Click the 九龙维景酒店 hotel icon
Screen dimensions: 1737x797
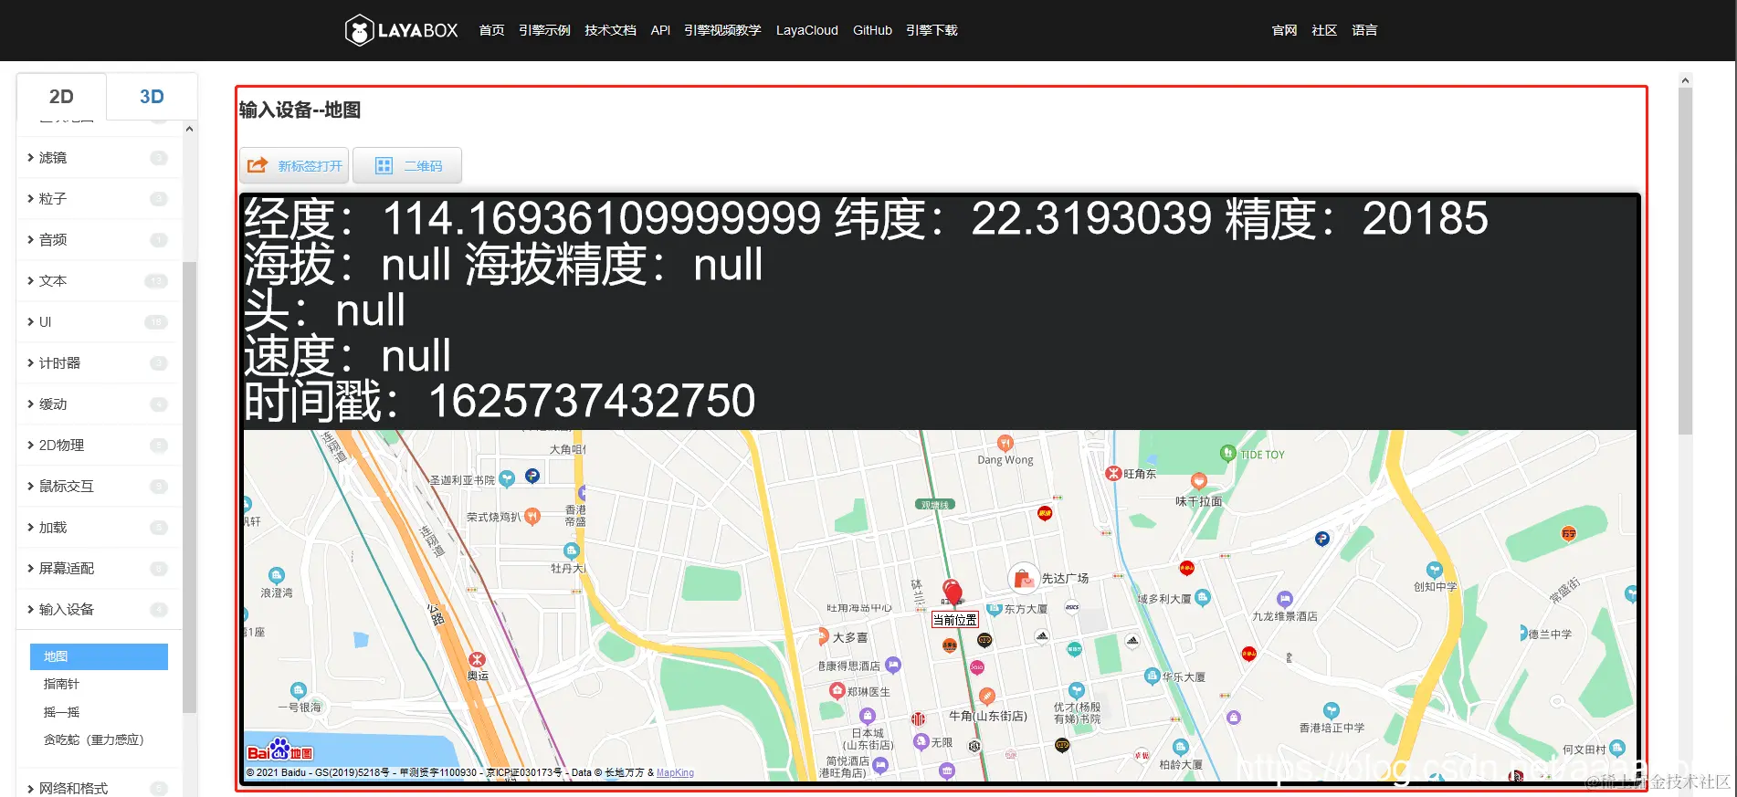point(1285,600)
